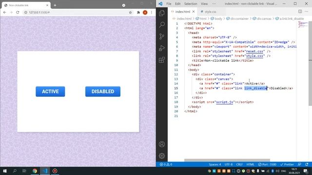Open the Selection menu
Image resolution: width=312 pixels, height=175 pixels.
tap(191, 4)
